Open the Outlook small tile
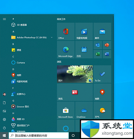Viewport: 134px width, 139px height. [98, 45]
